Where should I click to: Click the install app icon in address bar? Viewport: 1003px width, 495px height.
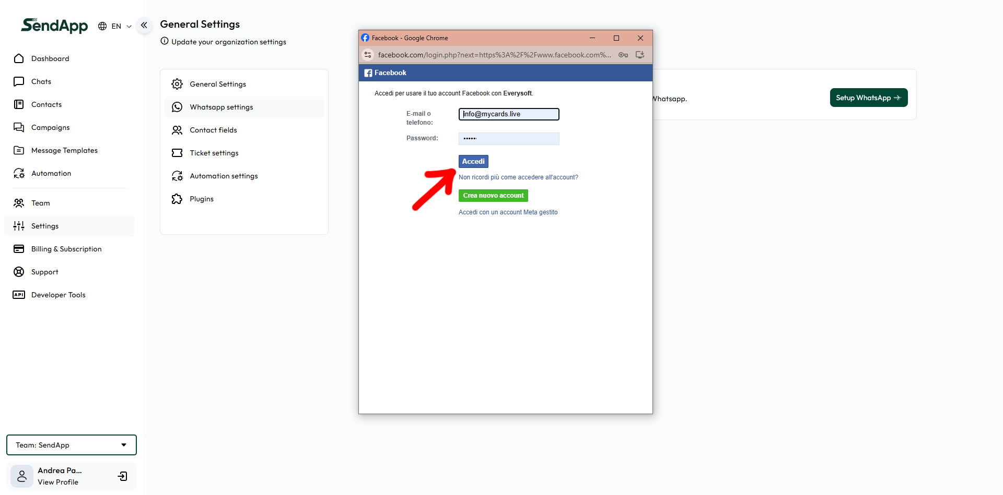[640, 55]
